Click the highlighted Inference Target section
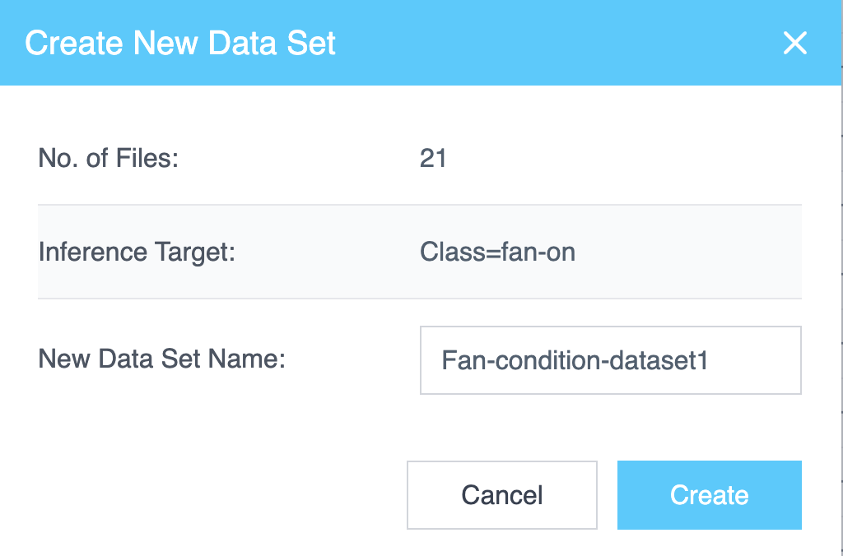 click(x=420, y=252)
